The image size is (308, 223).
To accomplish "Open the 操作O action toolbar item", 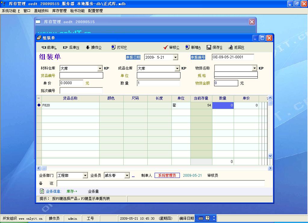I will (94, 47).
